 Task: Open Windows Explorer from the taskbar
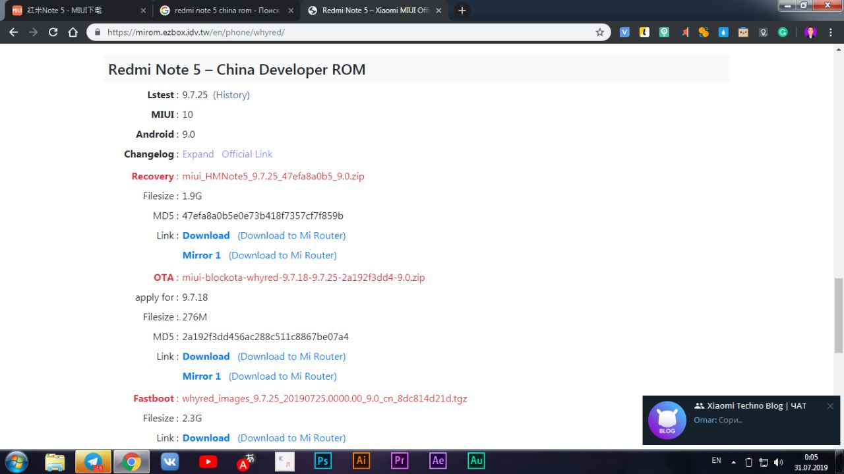click(x=55, y=461)
